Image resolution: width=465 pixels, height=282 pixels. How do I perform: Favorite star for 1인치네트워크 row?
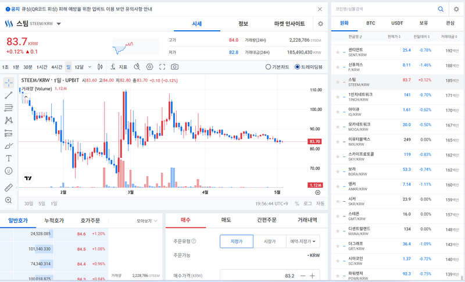[x=338, y=97]
